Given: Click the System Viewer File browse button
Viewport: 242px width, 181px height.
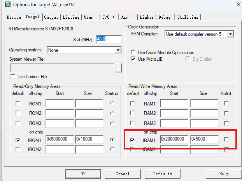Looking at the screenshot, I should [118, 68].
